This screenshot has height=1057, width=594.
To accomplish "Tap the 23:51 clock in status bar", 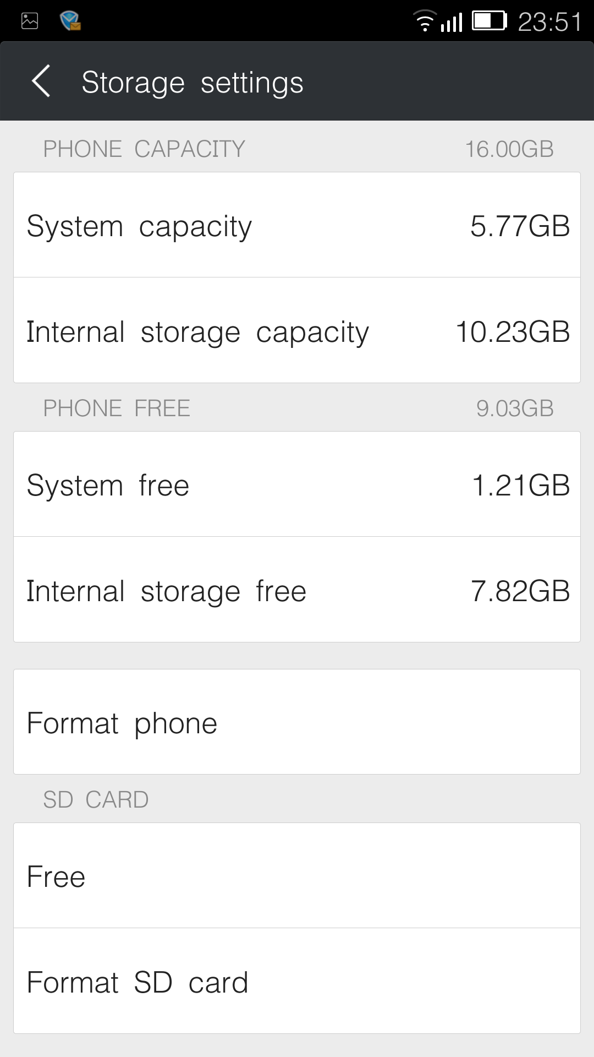I will 549,22.
